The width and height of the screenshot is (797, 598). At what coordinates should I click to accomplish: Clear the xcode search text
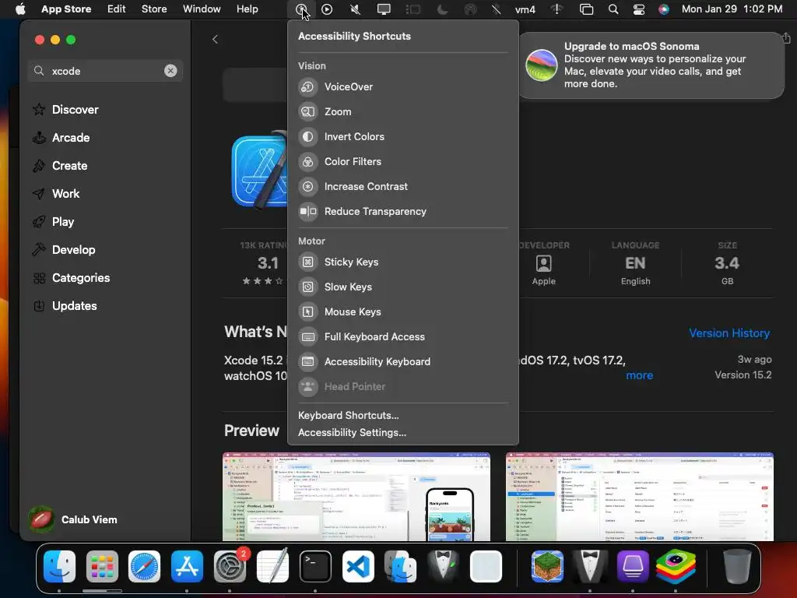tap(170, 71)
